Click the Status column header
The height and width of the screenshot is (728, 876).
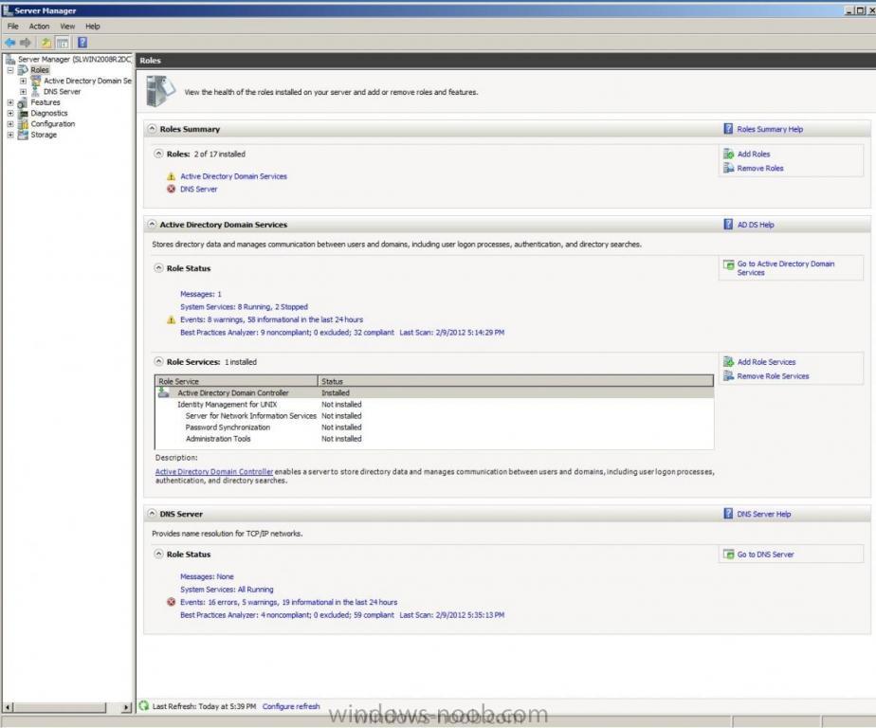point(516,381)
